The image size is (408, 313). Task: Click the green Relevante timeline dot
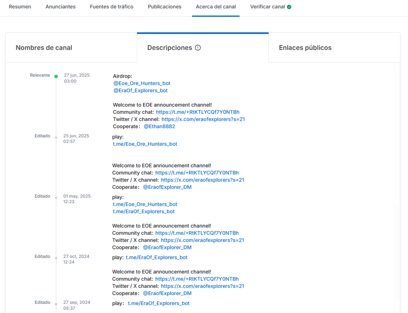coord(56,76)
